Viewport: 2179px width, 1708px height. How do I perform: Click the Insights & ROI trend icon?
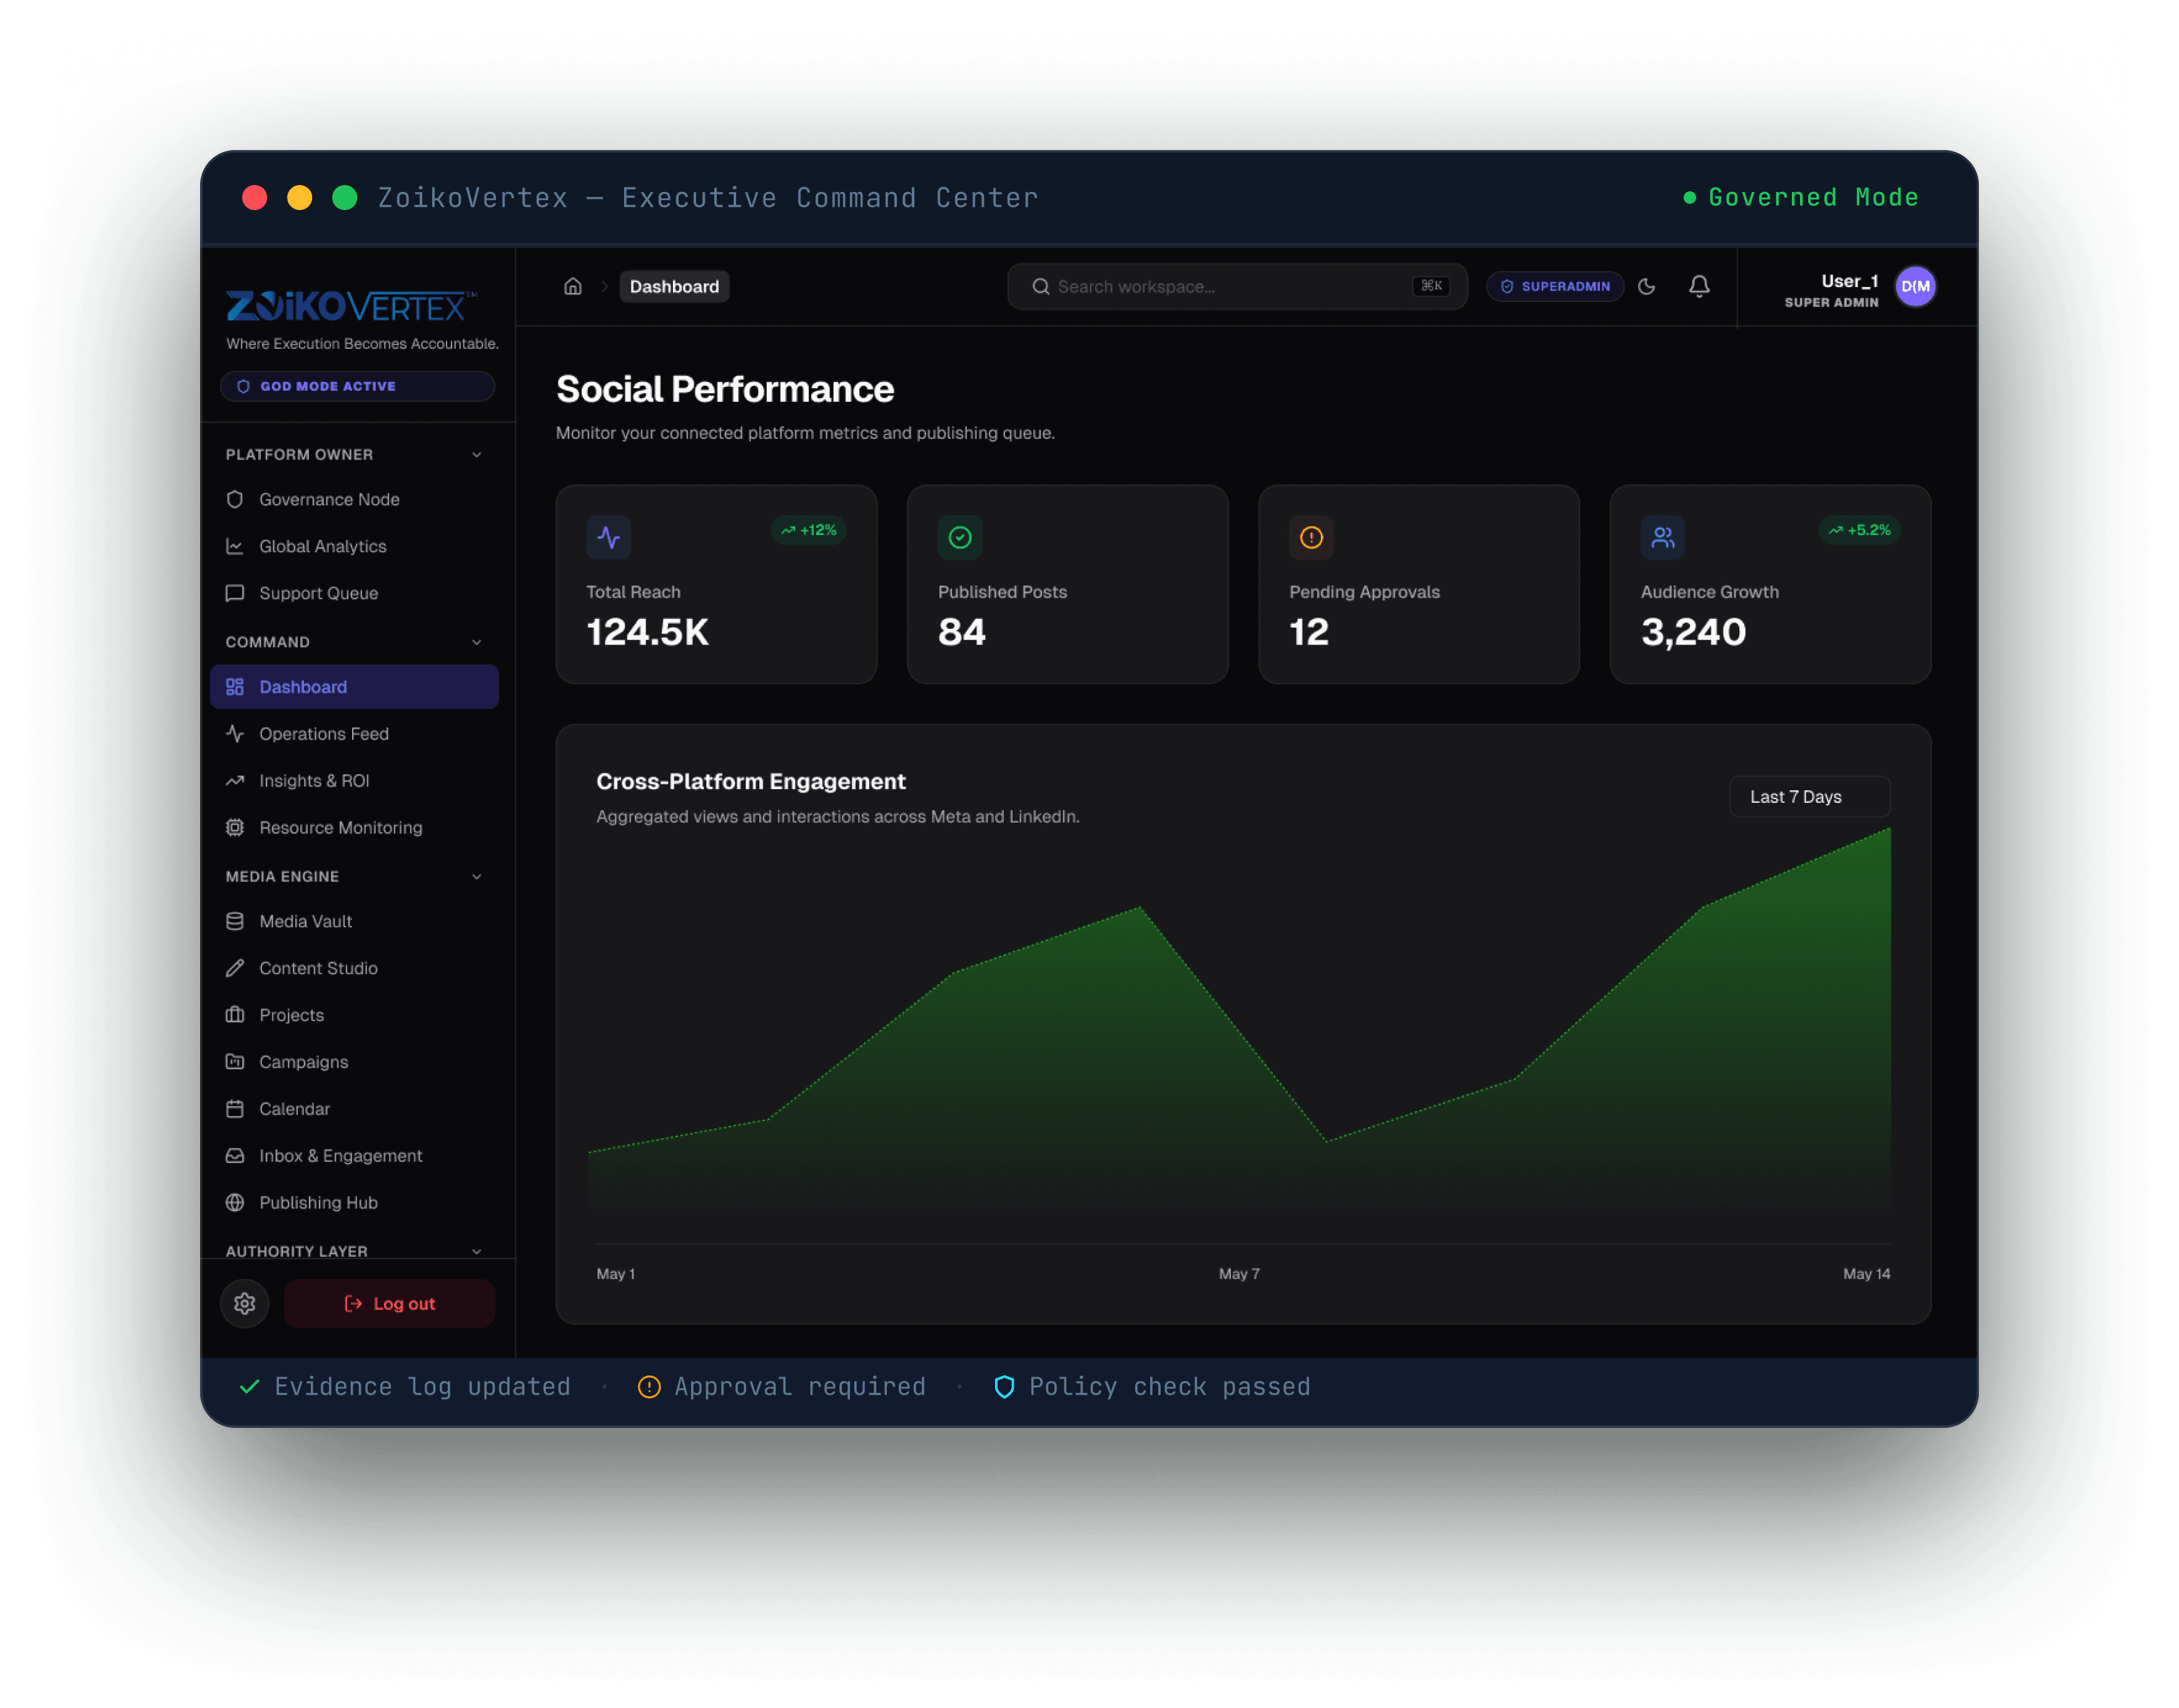coord(235,780)
